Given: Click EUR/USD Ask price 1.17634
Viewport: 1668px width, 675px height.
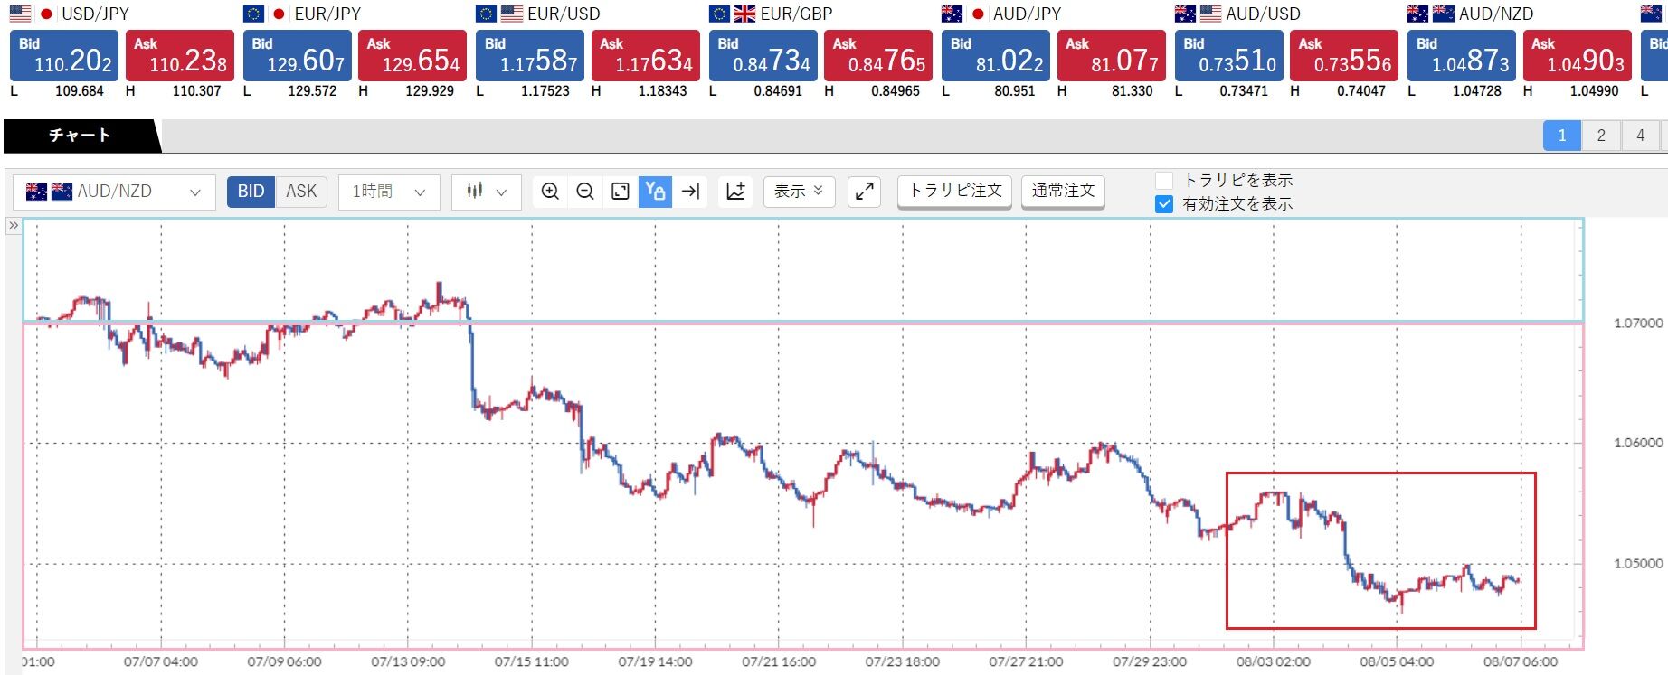Looking at the screenshot, I should tap(646, 55).
